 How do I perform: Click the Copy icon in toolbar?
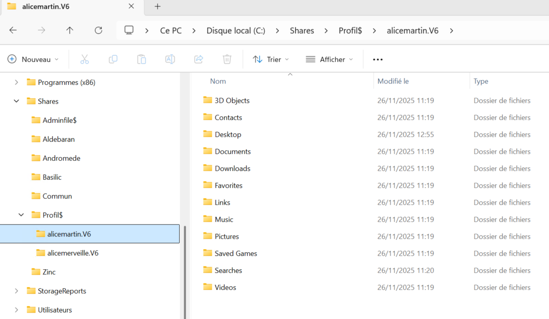[x=113, y=59]
